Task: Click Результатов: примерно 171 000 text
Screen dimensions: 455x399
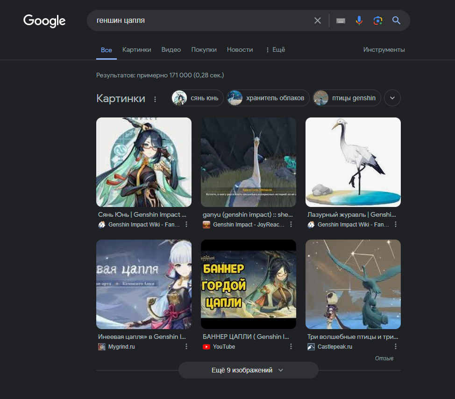Action: click(x=160, y=76)
